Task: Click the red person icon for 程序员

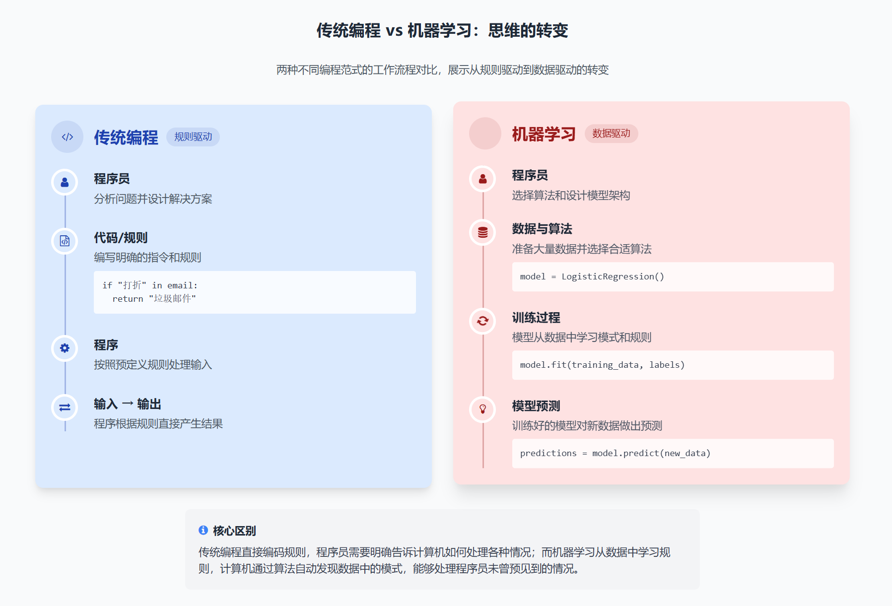Action: (482, 179)
